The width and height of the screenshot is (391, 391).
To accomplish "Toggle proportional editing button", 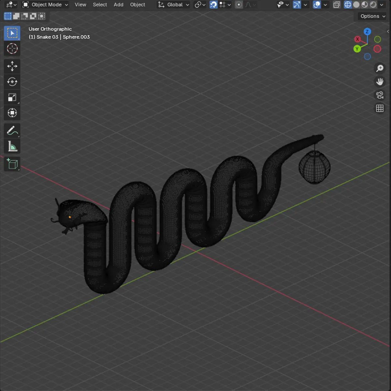I will click(239, 5).
